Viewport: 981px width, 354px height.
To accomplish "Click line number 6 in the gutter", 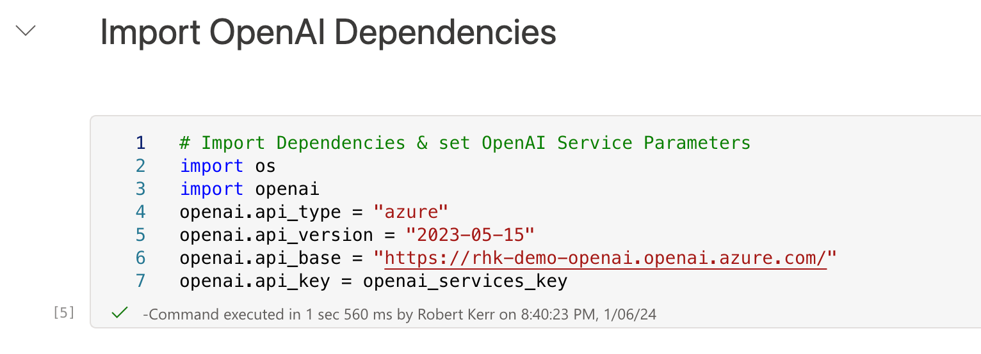I will point(140,258).
